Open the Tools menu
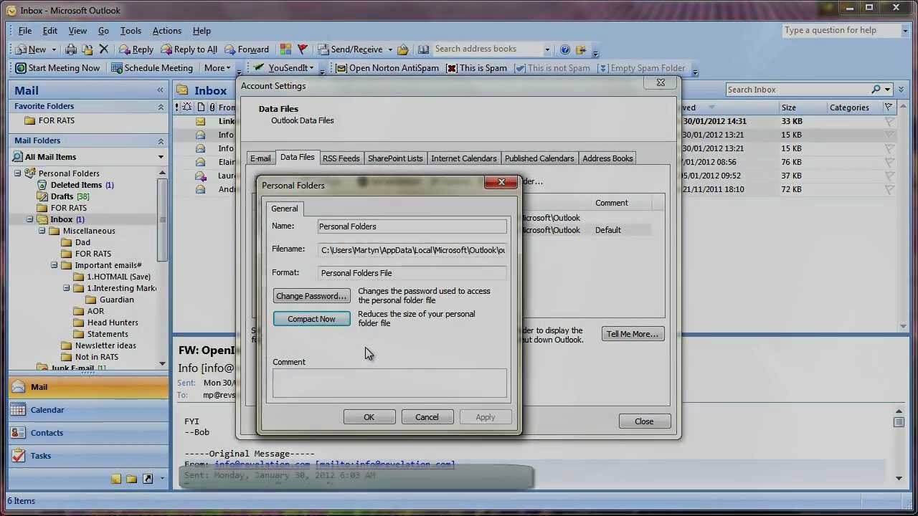The image size is (918, 516). (x=131, y=31)
